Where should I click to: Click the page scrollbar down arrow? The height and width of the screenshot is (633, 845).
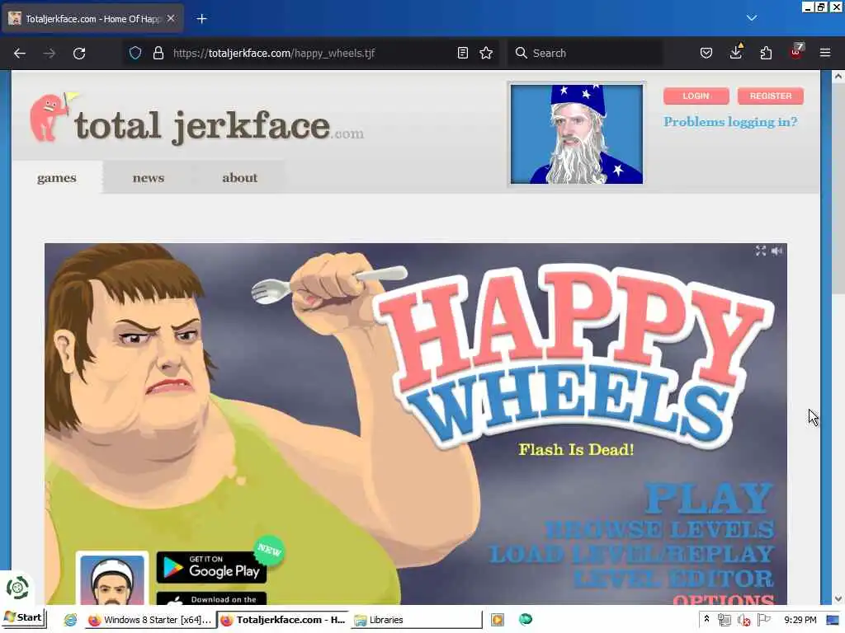point(838,598)
